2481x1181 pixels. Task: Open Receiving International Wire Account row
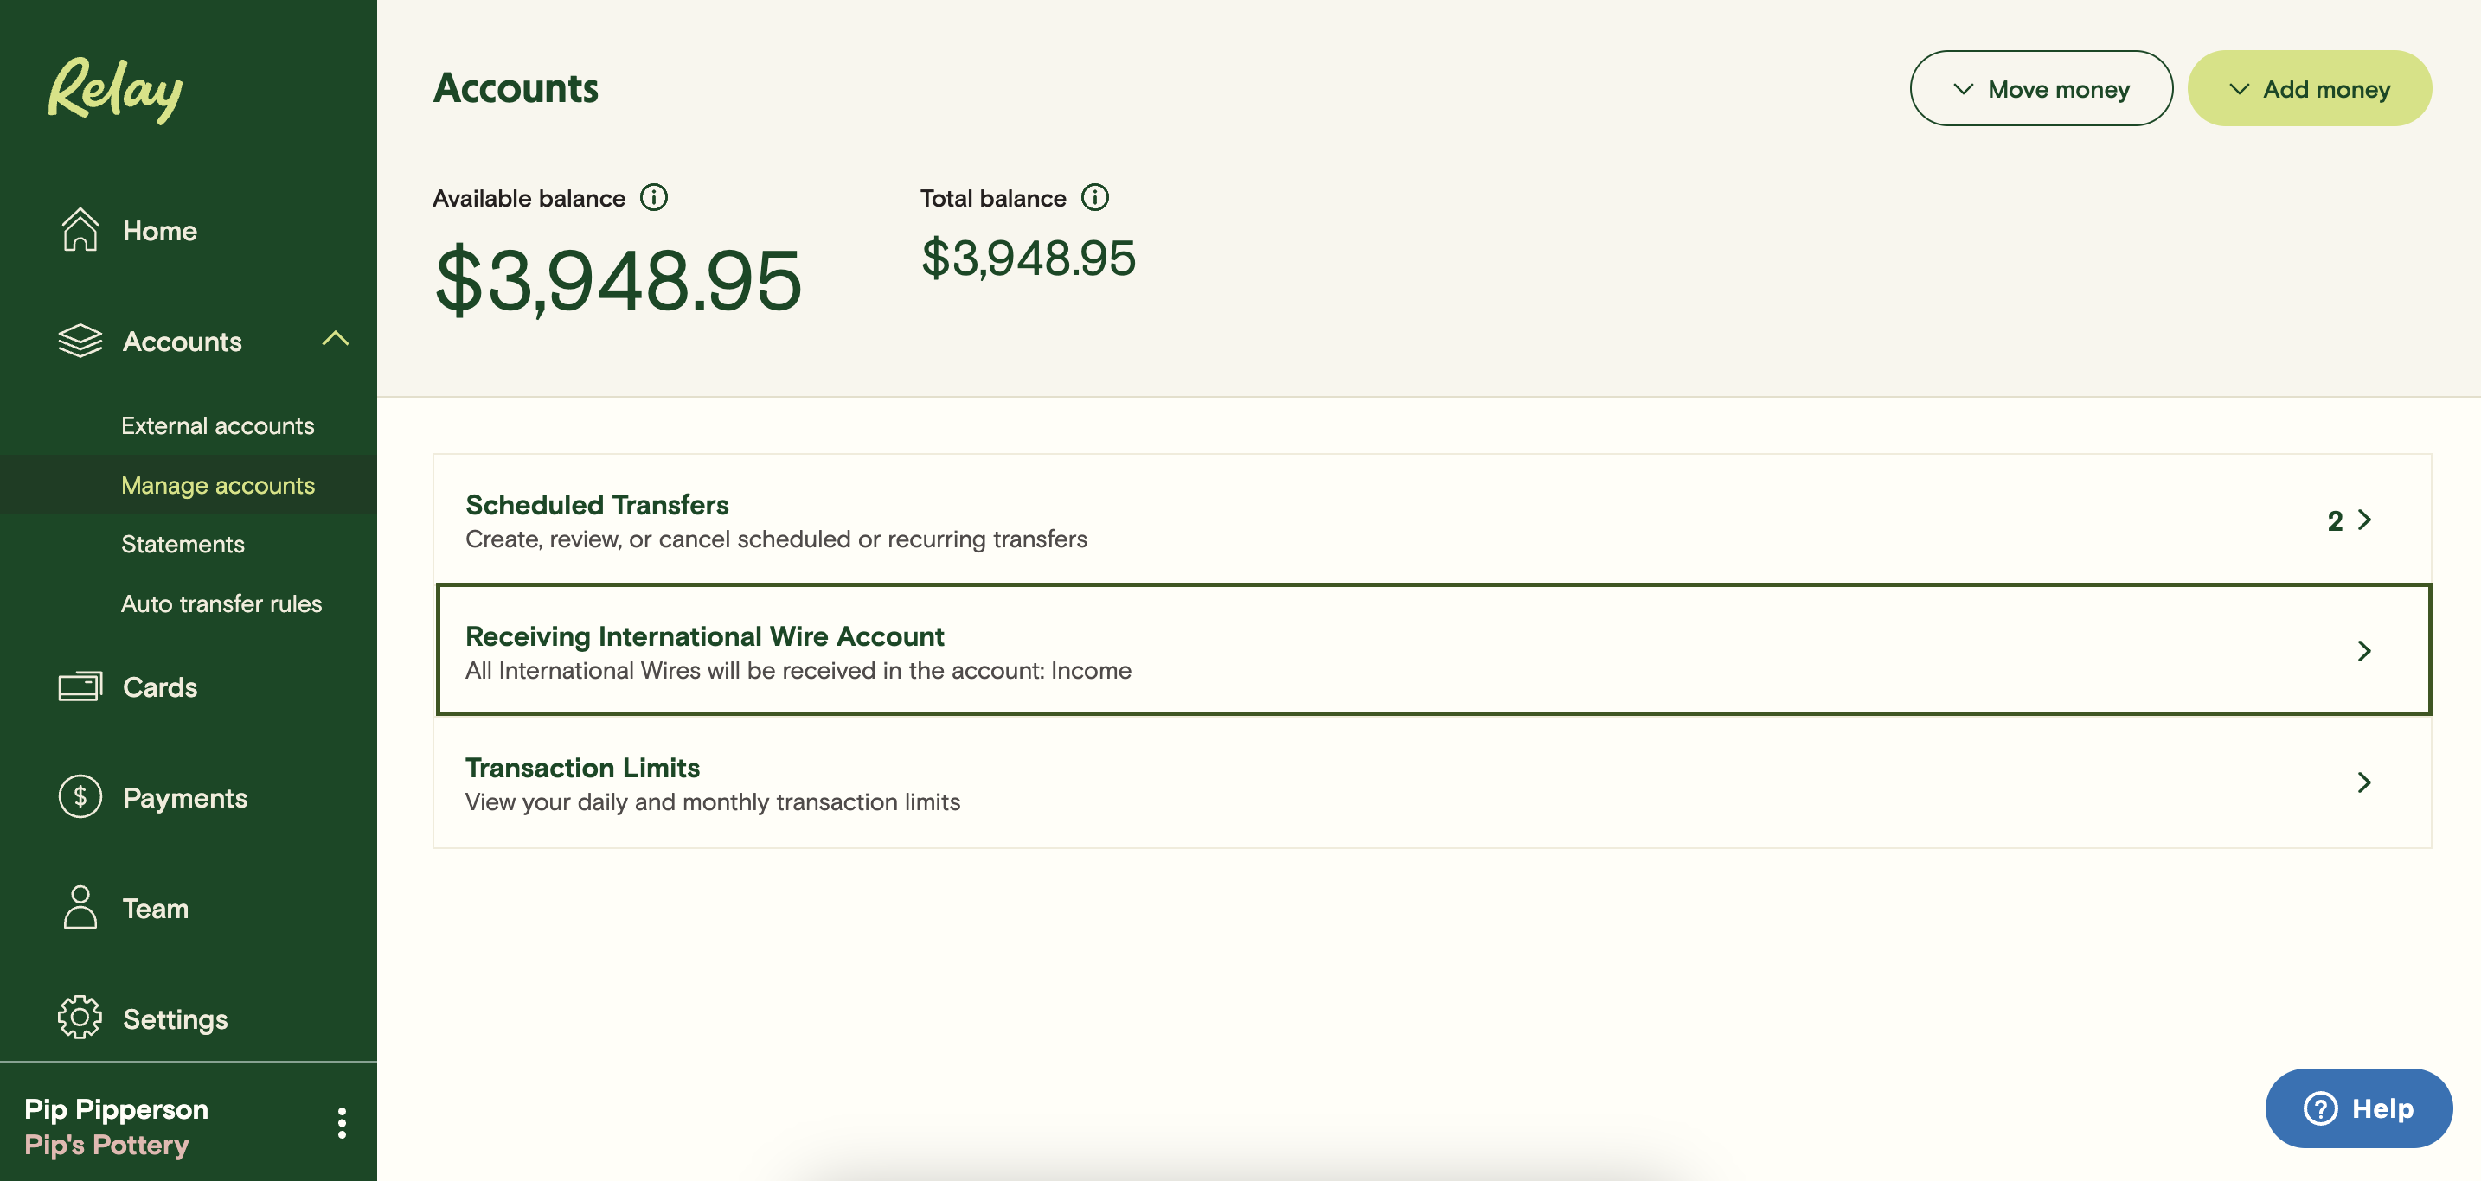point(1433,652)
